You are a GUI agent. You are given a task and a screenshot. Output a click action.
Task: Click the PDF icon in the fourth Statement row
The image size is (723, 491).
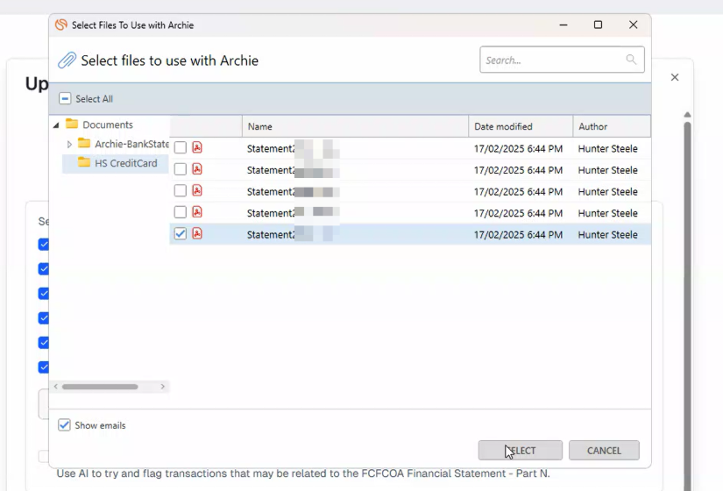197,212
